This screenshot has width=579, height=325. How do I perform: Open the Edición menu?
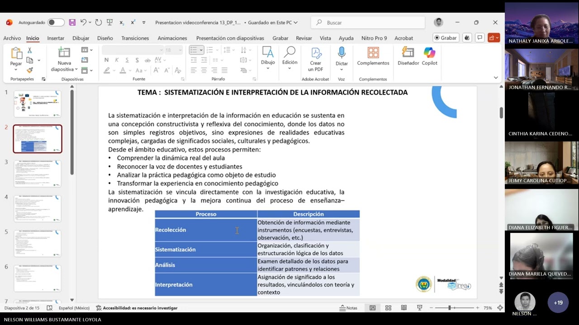[x=290, y=58]
